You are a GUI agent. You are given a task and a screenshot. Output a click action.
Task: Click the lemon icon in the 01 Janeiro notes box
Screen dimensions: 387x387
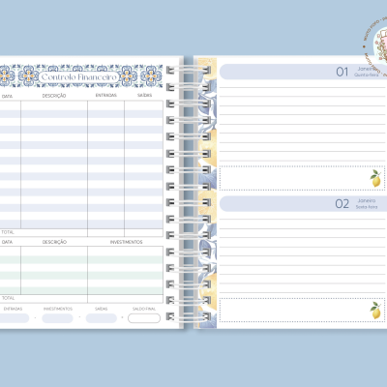(375, 178)
